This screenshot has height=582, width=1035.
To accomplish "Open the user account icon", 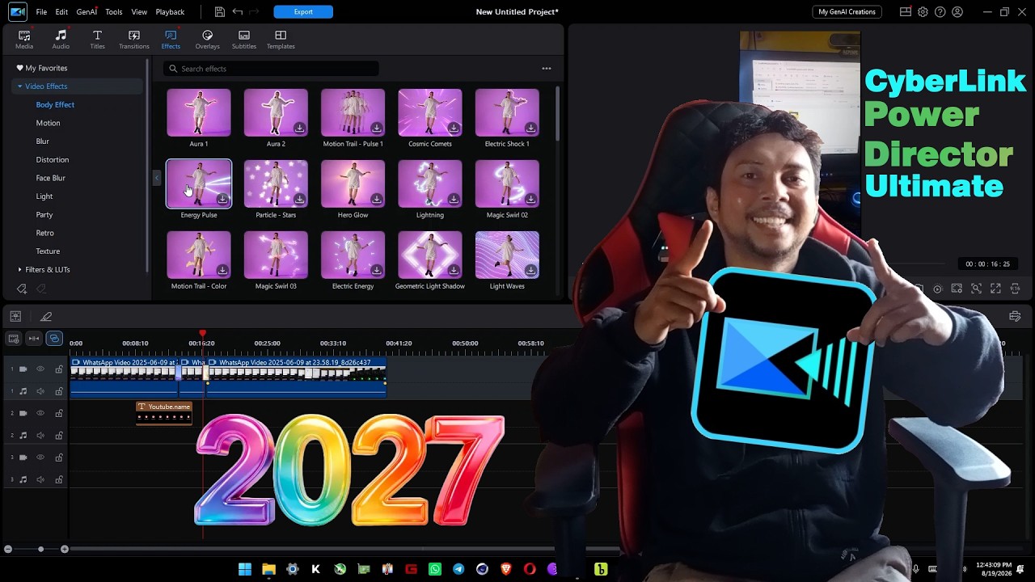I will (x=957, y=12).
